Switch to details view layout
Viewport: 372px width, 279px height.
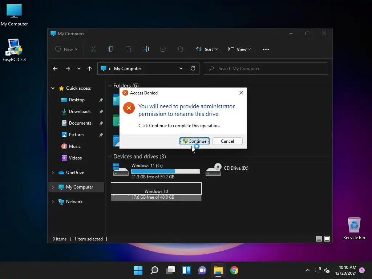point(319,239)
